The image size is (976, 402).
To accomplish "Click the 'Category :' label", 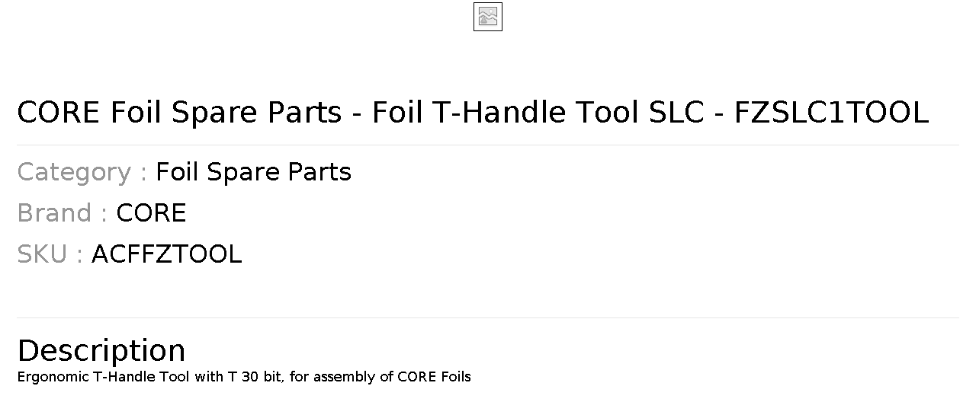I will click(x=82, y=173).
